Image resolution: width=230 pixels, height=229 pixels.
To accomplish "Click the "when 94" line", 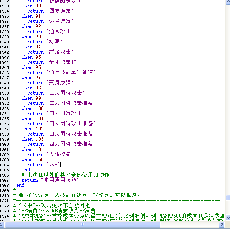I will [x=31, y=47].
